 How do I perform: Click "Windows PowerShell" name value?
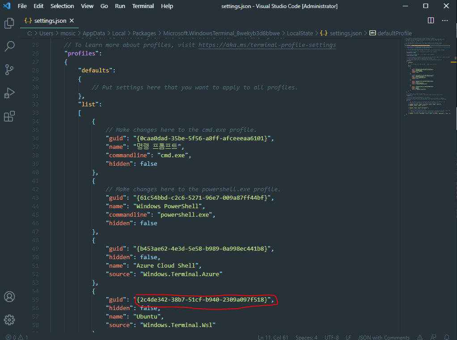[x=168, y=206]
